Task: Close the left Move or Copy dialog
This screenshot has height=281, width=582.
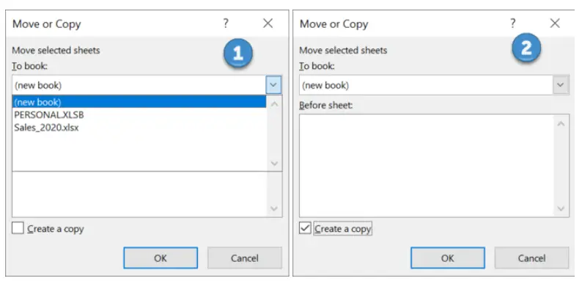Action: (x=268, y=23)
